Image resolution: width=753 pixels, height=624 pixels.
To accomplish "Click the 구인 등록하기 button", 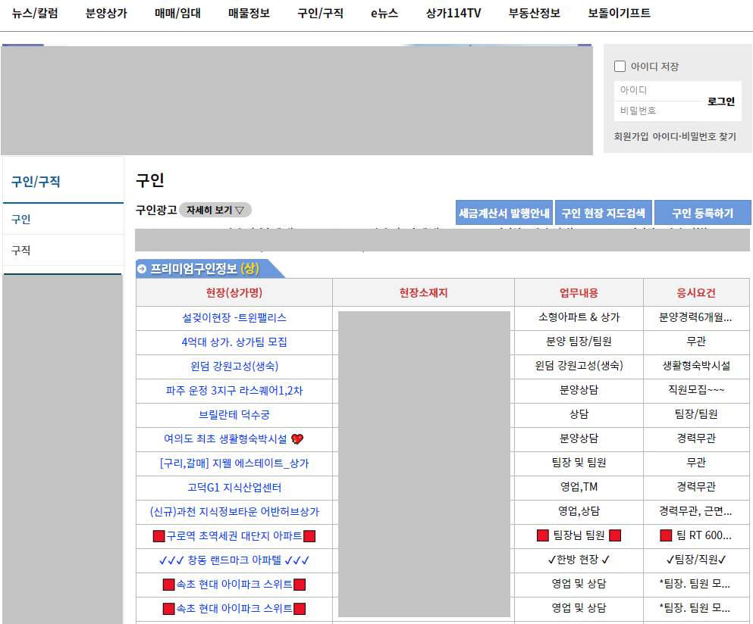I will click(x=702, y=212).
